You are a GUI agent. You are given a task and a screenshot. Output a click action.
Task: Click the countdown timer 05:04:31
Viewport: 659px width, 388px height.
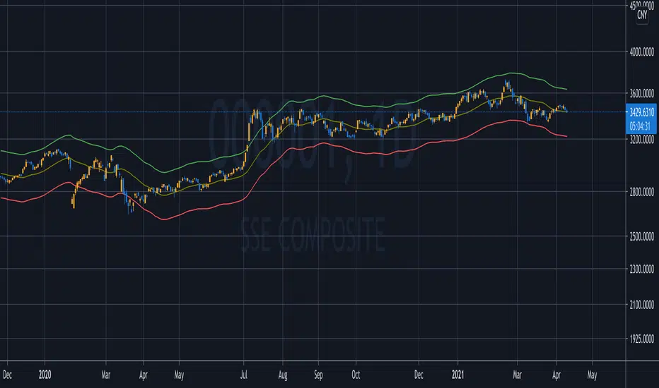click(640, 126)
